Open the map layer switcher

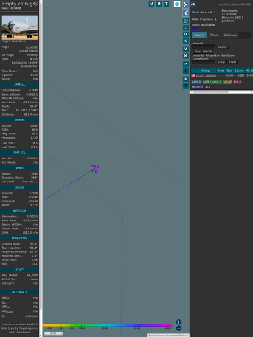click(177, 4)
